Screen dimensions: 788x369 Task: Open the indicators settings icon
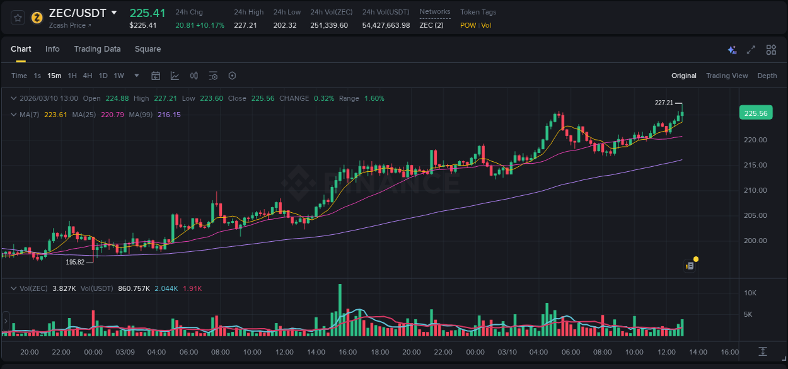213,76
